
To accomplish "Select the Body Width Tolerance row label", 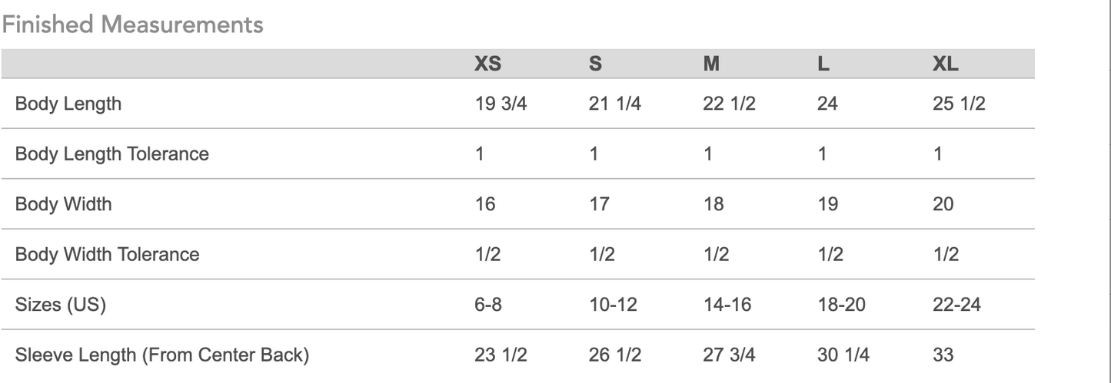I will click(x=108, y=255).
